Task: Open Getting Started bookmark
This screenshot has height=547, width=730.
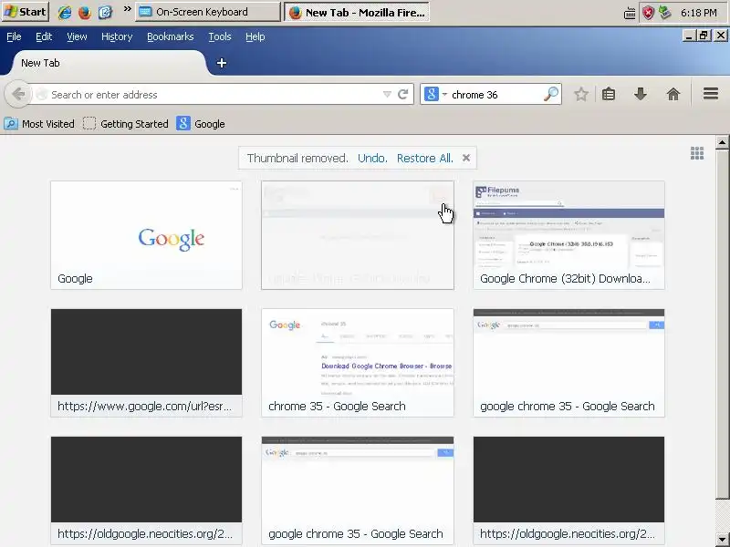Action: pyautogui.click(x=126, y=124)
